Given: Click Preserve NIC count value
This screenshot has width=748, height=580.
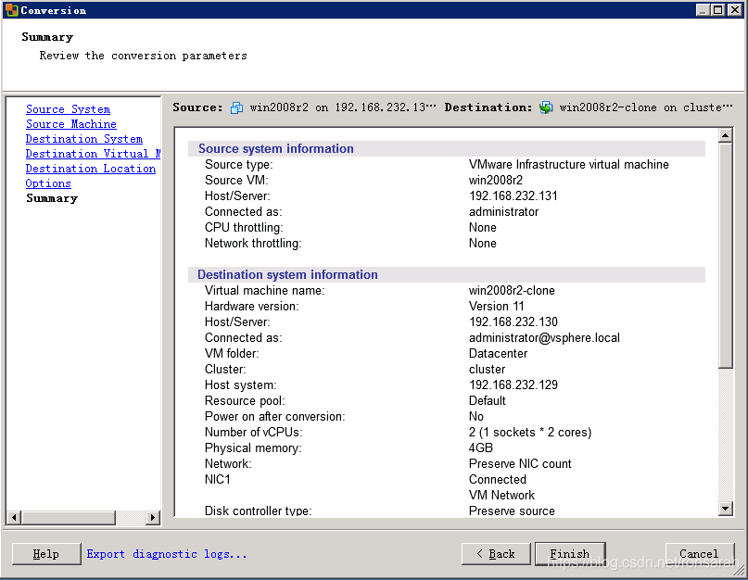Looking at the screenshot, I should 520,463.
